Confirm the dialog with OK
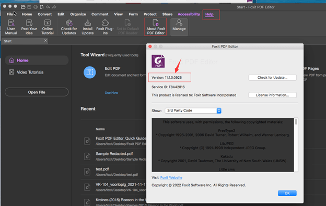 (x=287, y=193)
